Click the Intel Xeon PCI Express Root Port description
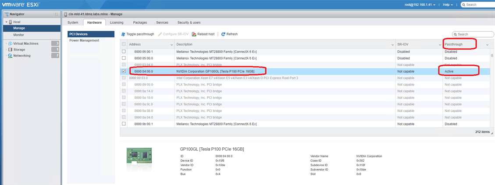The image size is (495, 185). pyautogui.click(x=237, y=78)
